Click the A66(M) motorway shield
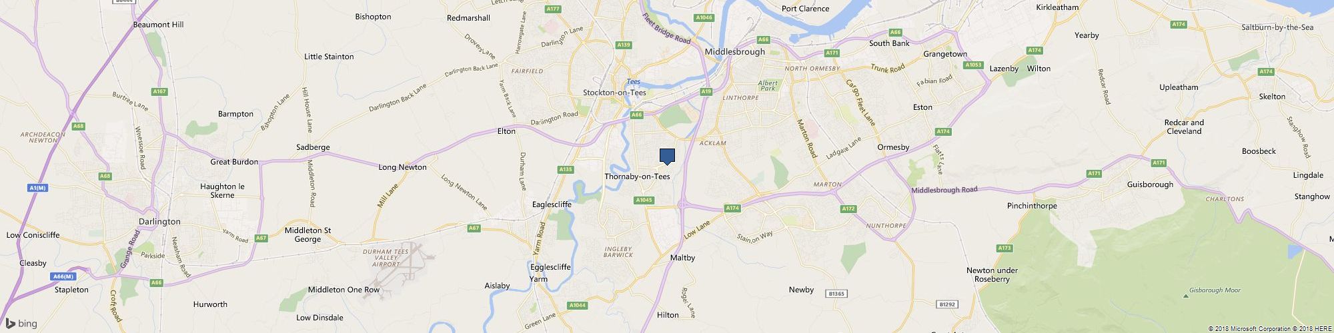This screenshot has height=333, width=1334. point(63,276)
